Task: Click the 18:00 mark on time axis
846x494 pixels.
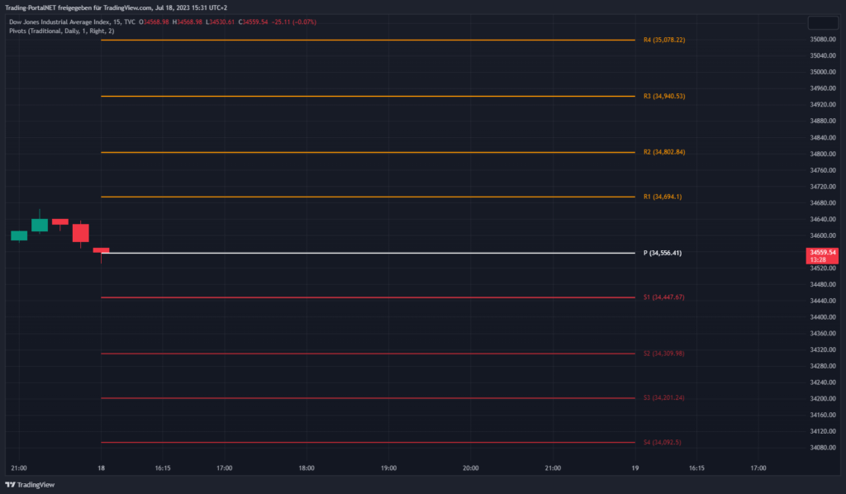Action: (306, 468)
